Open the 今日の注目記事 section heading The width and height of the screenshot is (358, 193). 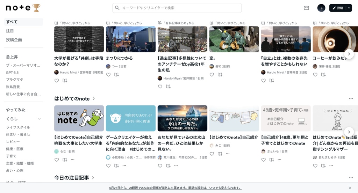tap(74, 178)
